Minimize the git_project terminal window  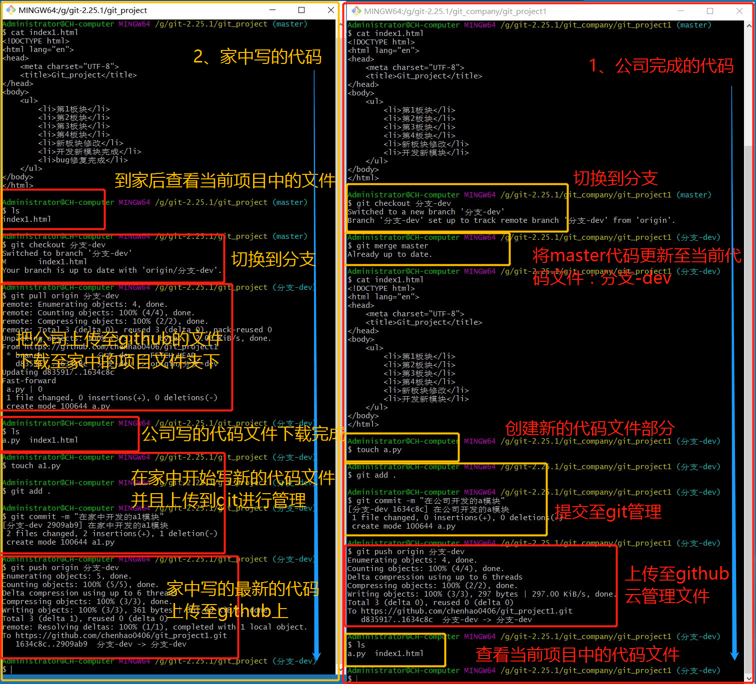click(x=272, y=10)
